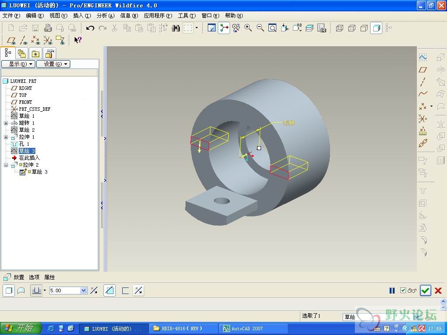The height and width of the screenshot is (335, 447).
Task: Click the Datum Point tool icon
Action: coord(423,106)
